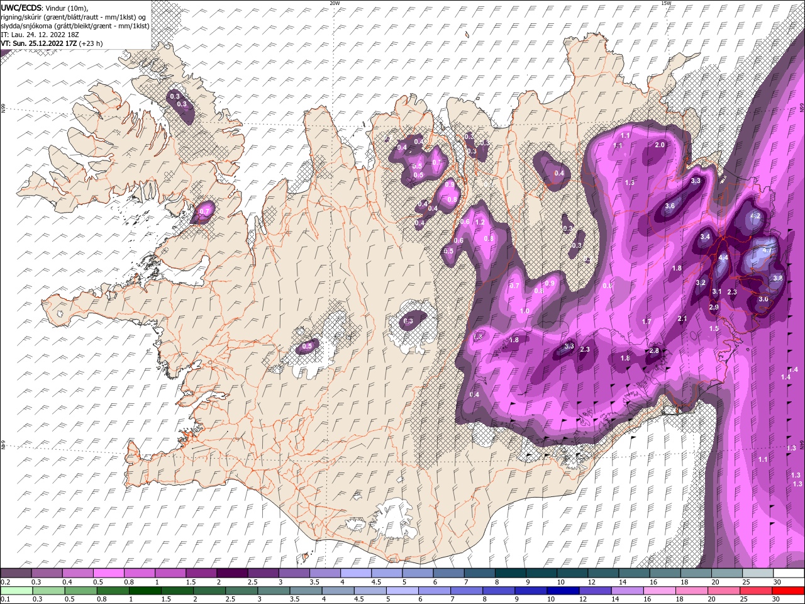Select the 2.9 precipitation value

click(x=714, y=307)
